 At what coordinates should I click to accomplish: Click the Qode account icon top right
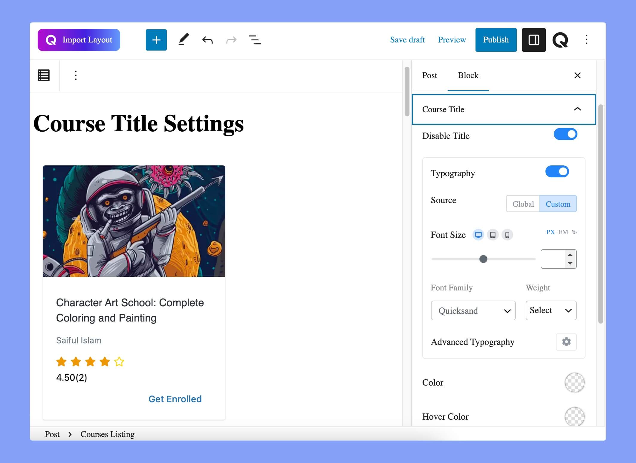click(561, 39)
